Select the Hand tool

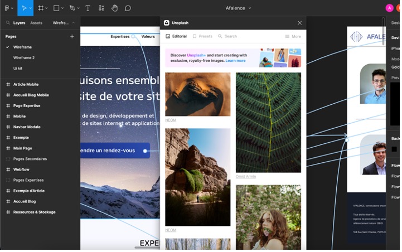click(114, 8)
